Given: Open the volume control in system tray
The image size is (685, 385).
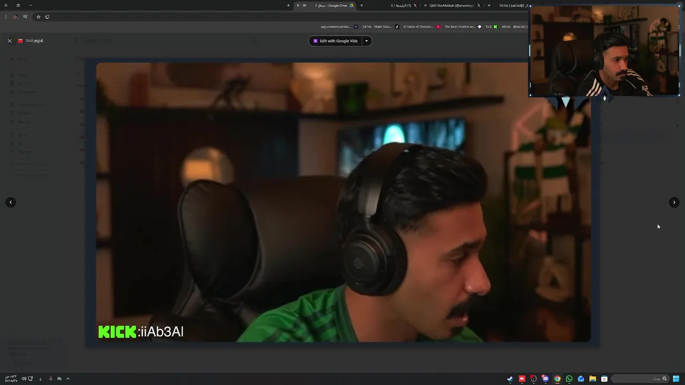Looking at the screenshot, I should pos(23,379).
